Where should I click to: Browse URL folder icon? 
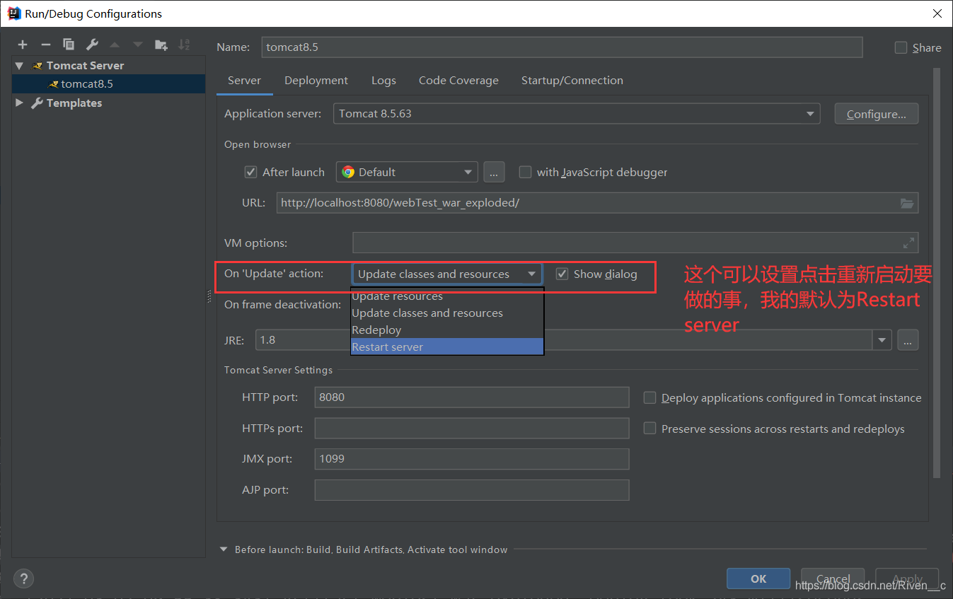pos(907,203)
